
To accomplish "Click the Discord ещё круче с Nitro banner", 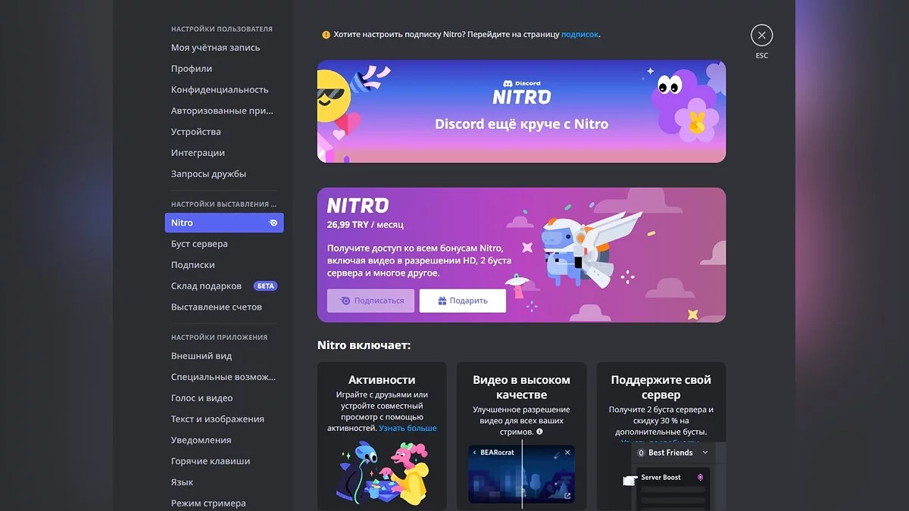I will (521, 111).
